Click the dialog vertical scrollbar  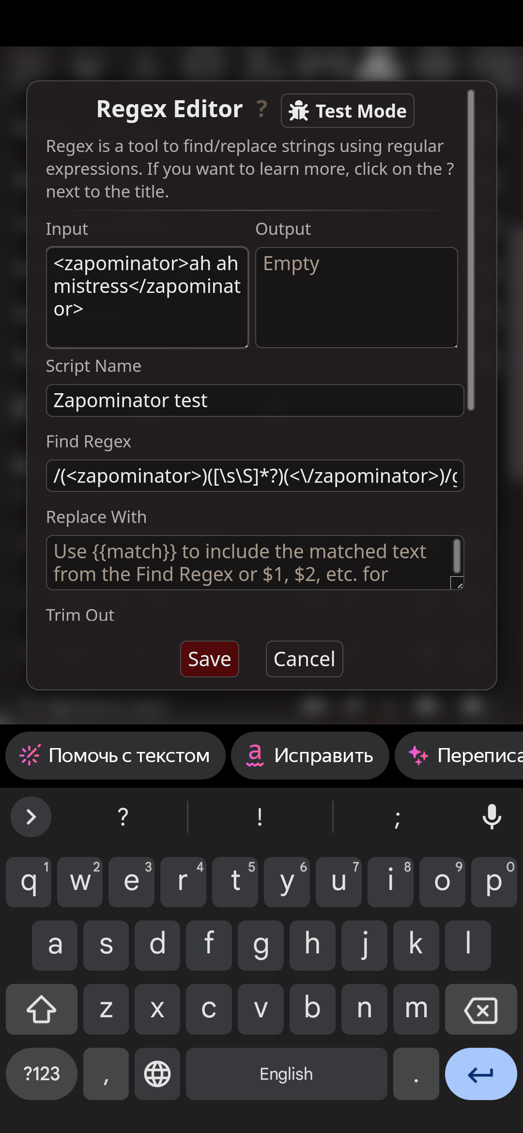pyautogui.click(x=471, y=250)
